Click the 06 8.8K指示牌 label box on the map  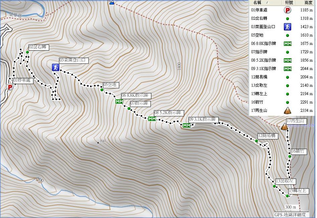[x=136, y=96]
